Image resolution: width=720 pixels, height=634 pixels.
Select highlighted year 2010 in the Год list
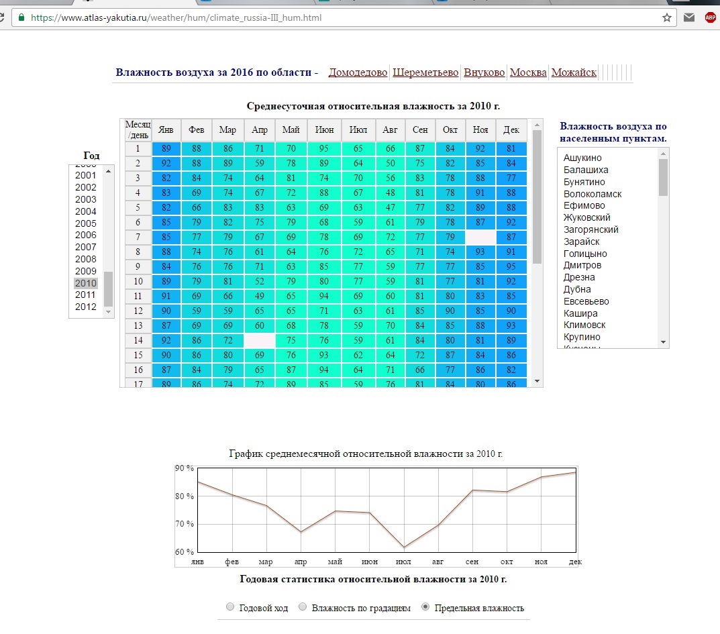click(86, 283)
